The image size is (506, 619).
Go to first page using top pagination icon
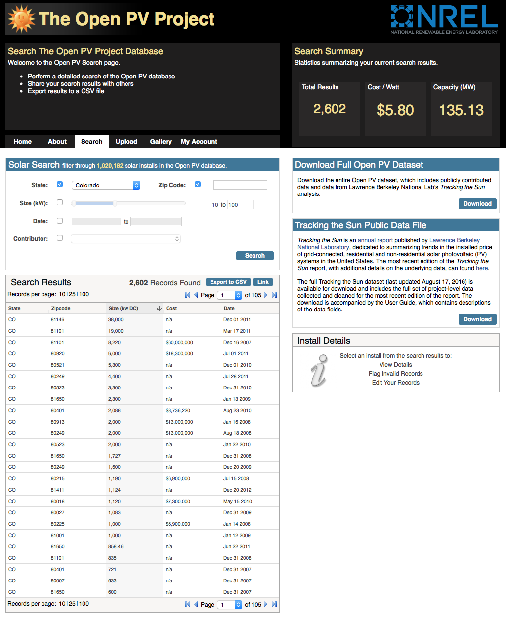[x=188, y=295]
